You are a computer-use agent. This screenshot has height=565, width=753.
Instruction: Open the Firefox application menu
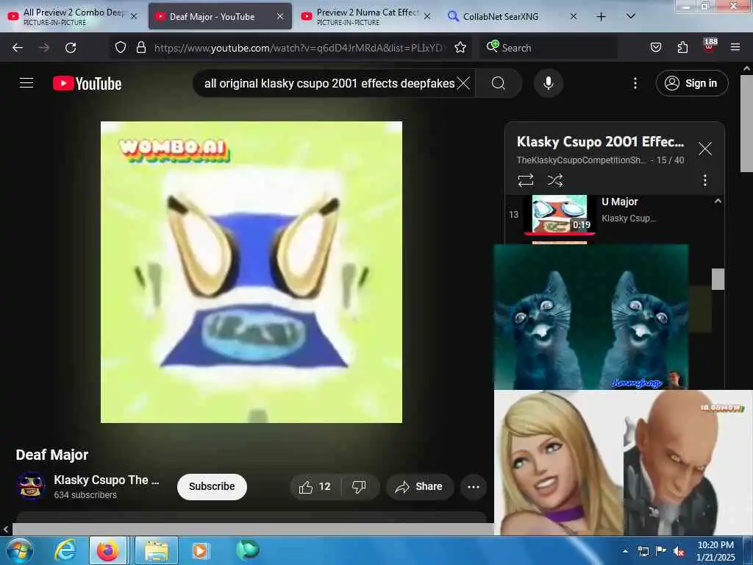735,47
